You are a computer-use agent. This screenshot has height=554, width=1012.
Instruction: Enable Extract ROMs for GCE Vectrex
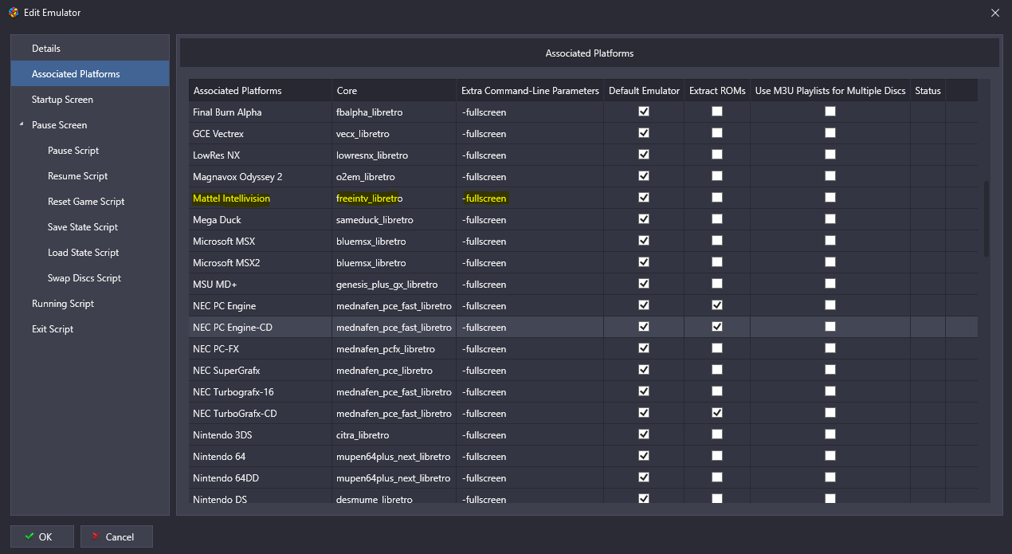[717, 133]
